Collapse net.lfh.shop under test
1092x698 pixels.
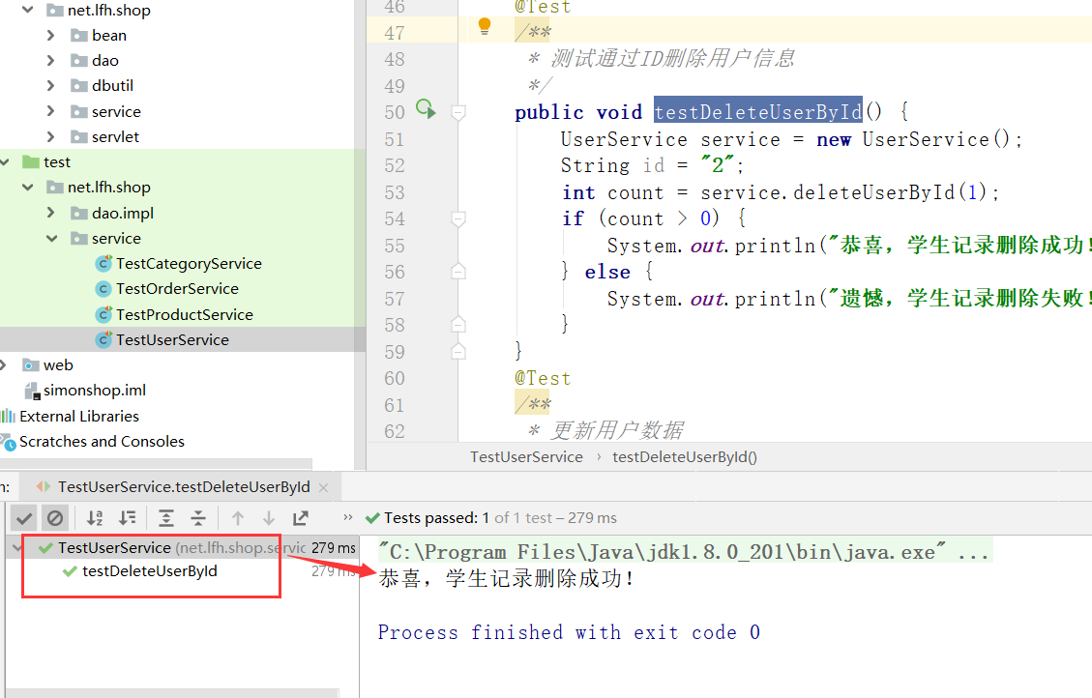27,188
